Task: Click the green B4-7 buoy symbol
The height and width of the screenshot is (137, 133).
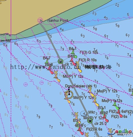Action: point(47,62)
